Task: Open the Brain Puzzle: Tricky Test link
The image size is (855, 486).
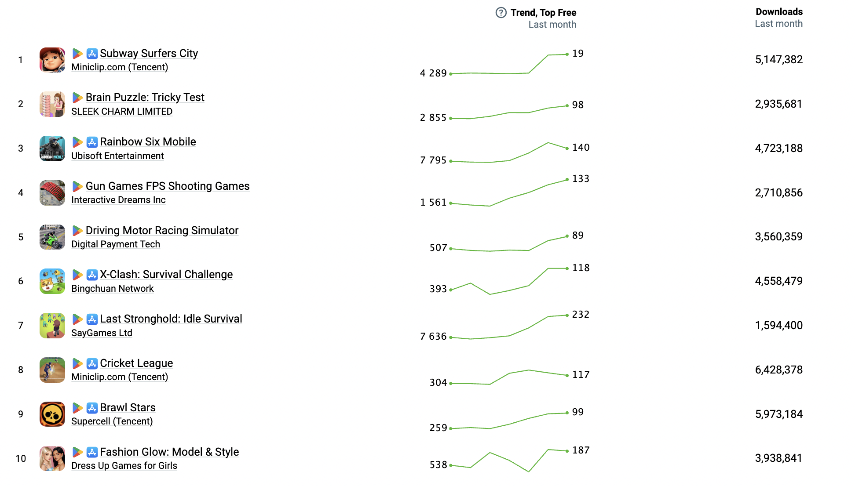Action: tap(145, 98)
